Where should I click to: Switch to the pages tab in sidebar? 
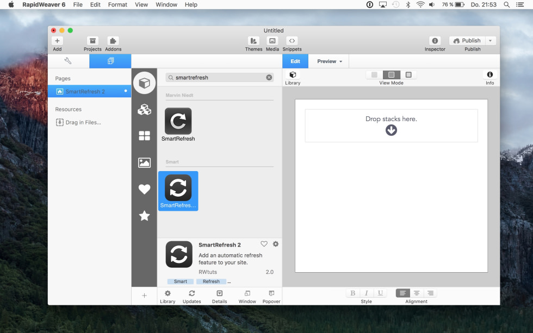(x=110, y=61)
